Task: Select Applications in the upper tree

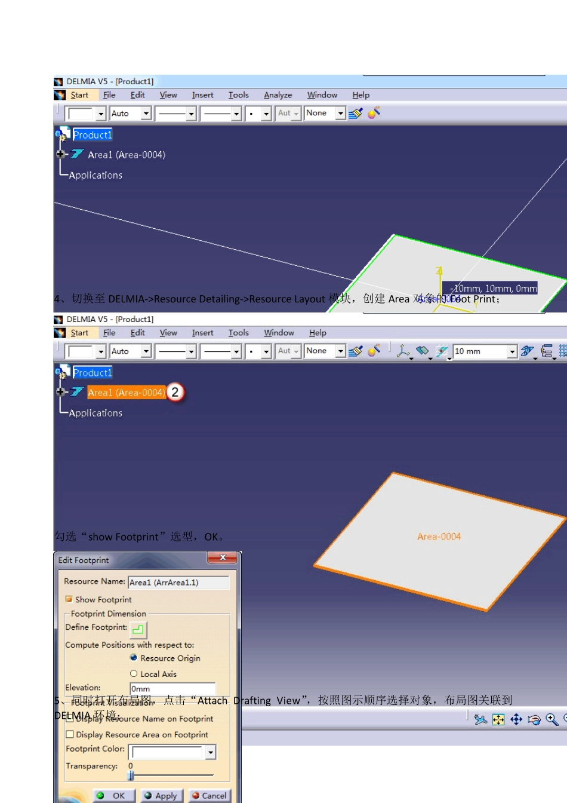Action: pyautogui.click(x=95, y=175)
